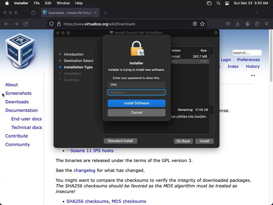Open the changelog link
The image size is (273, 205).
[x=85, y=170]
